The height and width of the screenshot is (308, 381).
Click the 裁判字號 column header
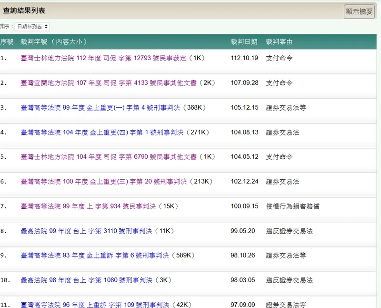pyautogui.click(x=53, y=42)
